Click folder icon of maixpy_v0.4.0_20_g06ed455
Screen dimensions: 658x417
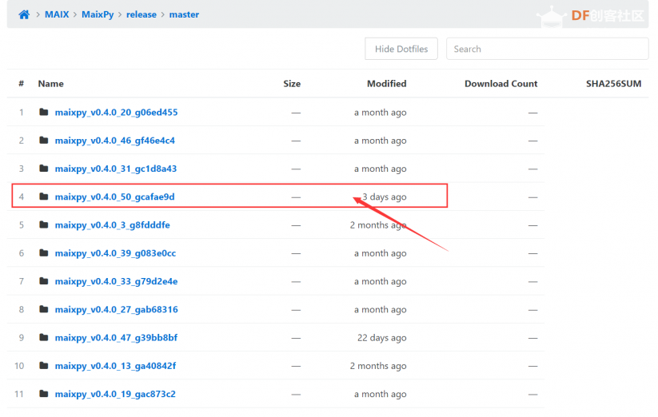tap(44, 112)
